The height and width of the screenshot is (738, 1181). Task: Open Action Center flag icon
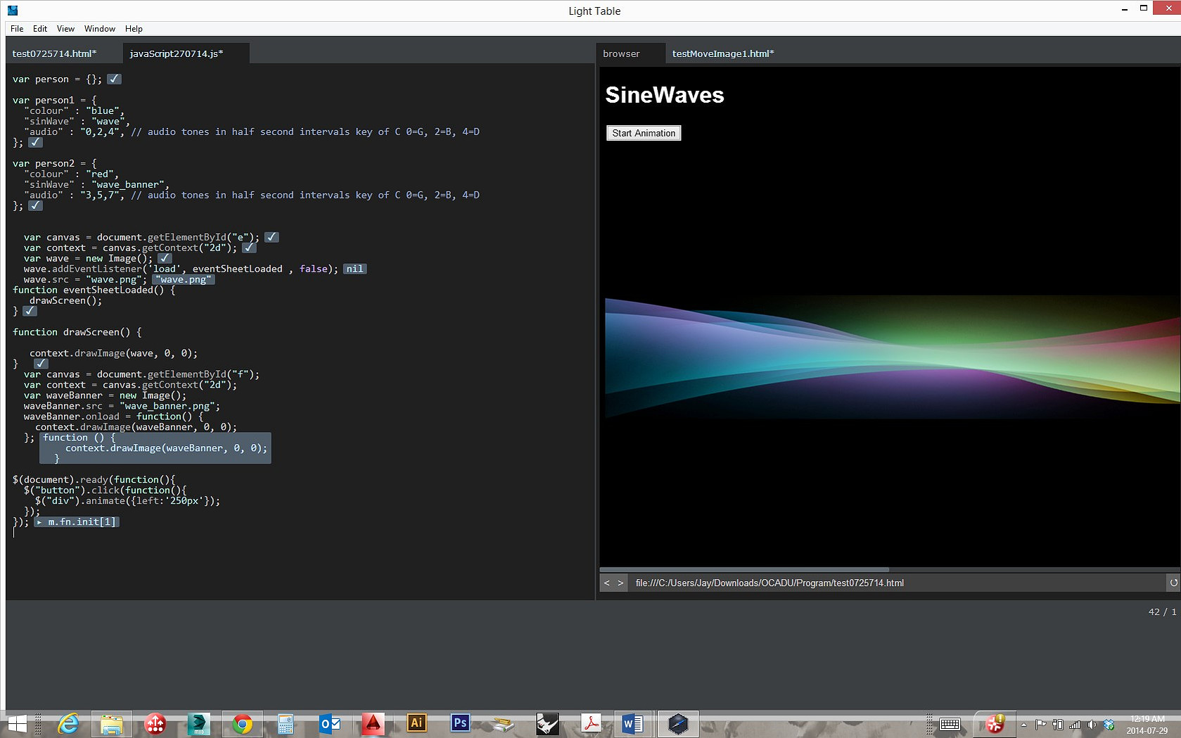point(1040,725)
